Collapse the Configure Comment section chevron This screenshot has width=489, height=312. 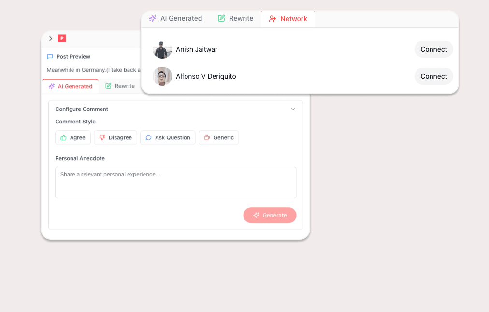[x=293, y=109]
